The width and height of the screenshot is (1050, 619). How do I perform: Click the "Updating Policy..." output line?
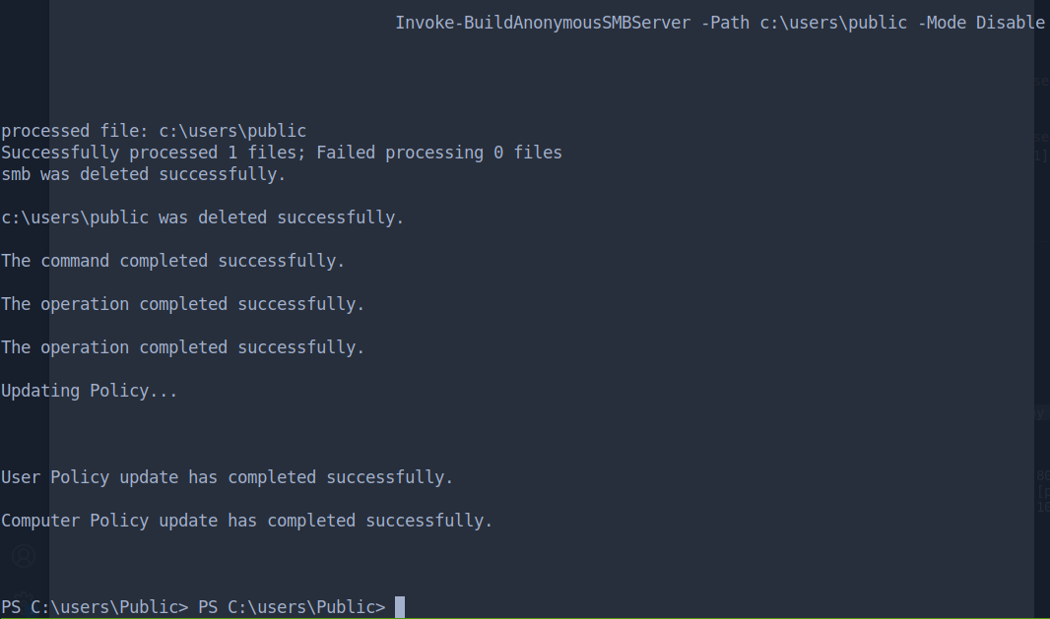90,391
